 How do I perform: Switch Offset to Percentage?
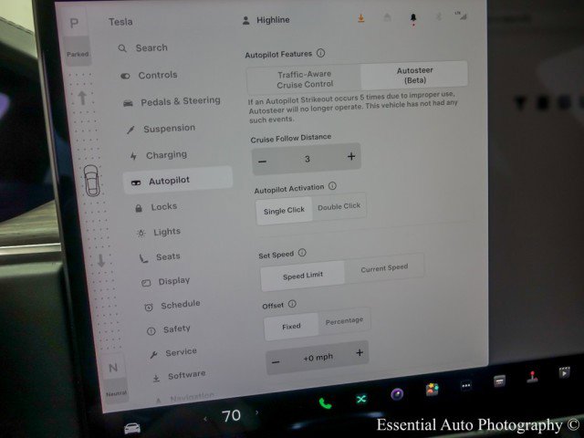point(344,320)
